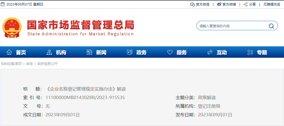Click the organization chart icon beside 机构
The height and width of the screenshot is (126, 284).
click(49, 52)
